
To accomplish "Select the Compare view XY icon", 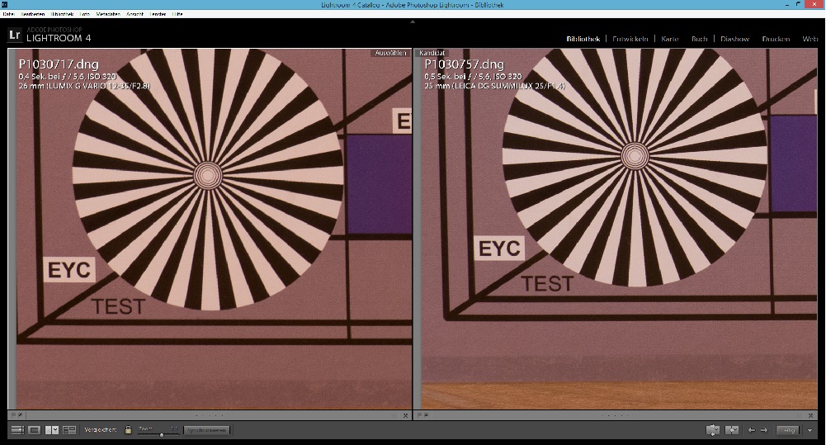I will tap(52, 430).
